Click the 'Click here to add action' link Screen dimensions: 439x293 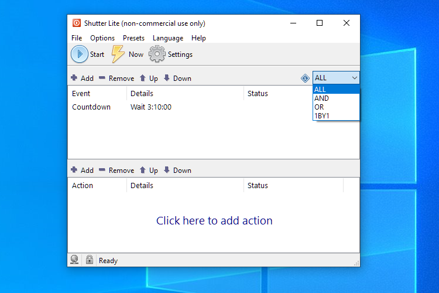[x=214, y=221]
